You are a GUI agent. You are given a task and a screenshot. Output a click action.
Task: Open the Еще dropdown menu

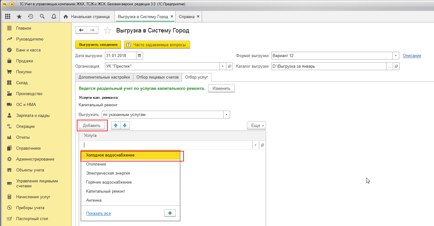256,125
